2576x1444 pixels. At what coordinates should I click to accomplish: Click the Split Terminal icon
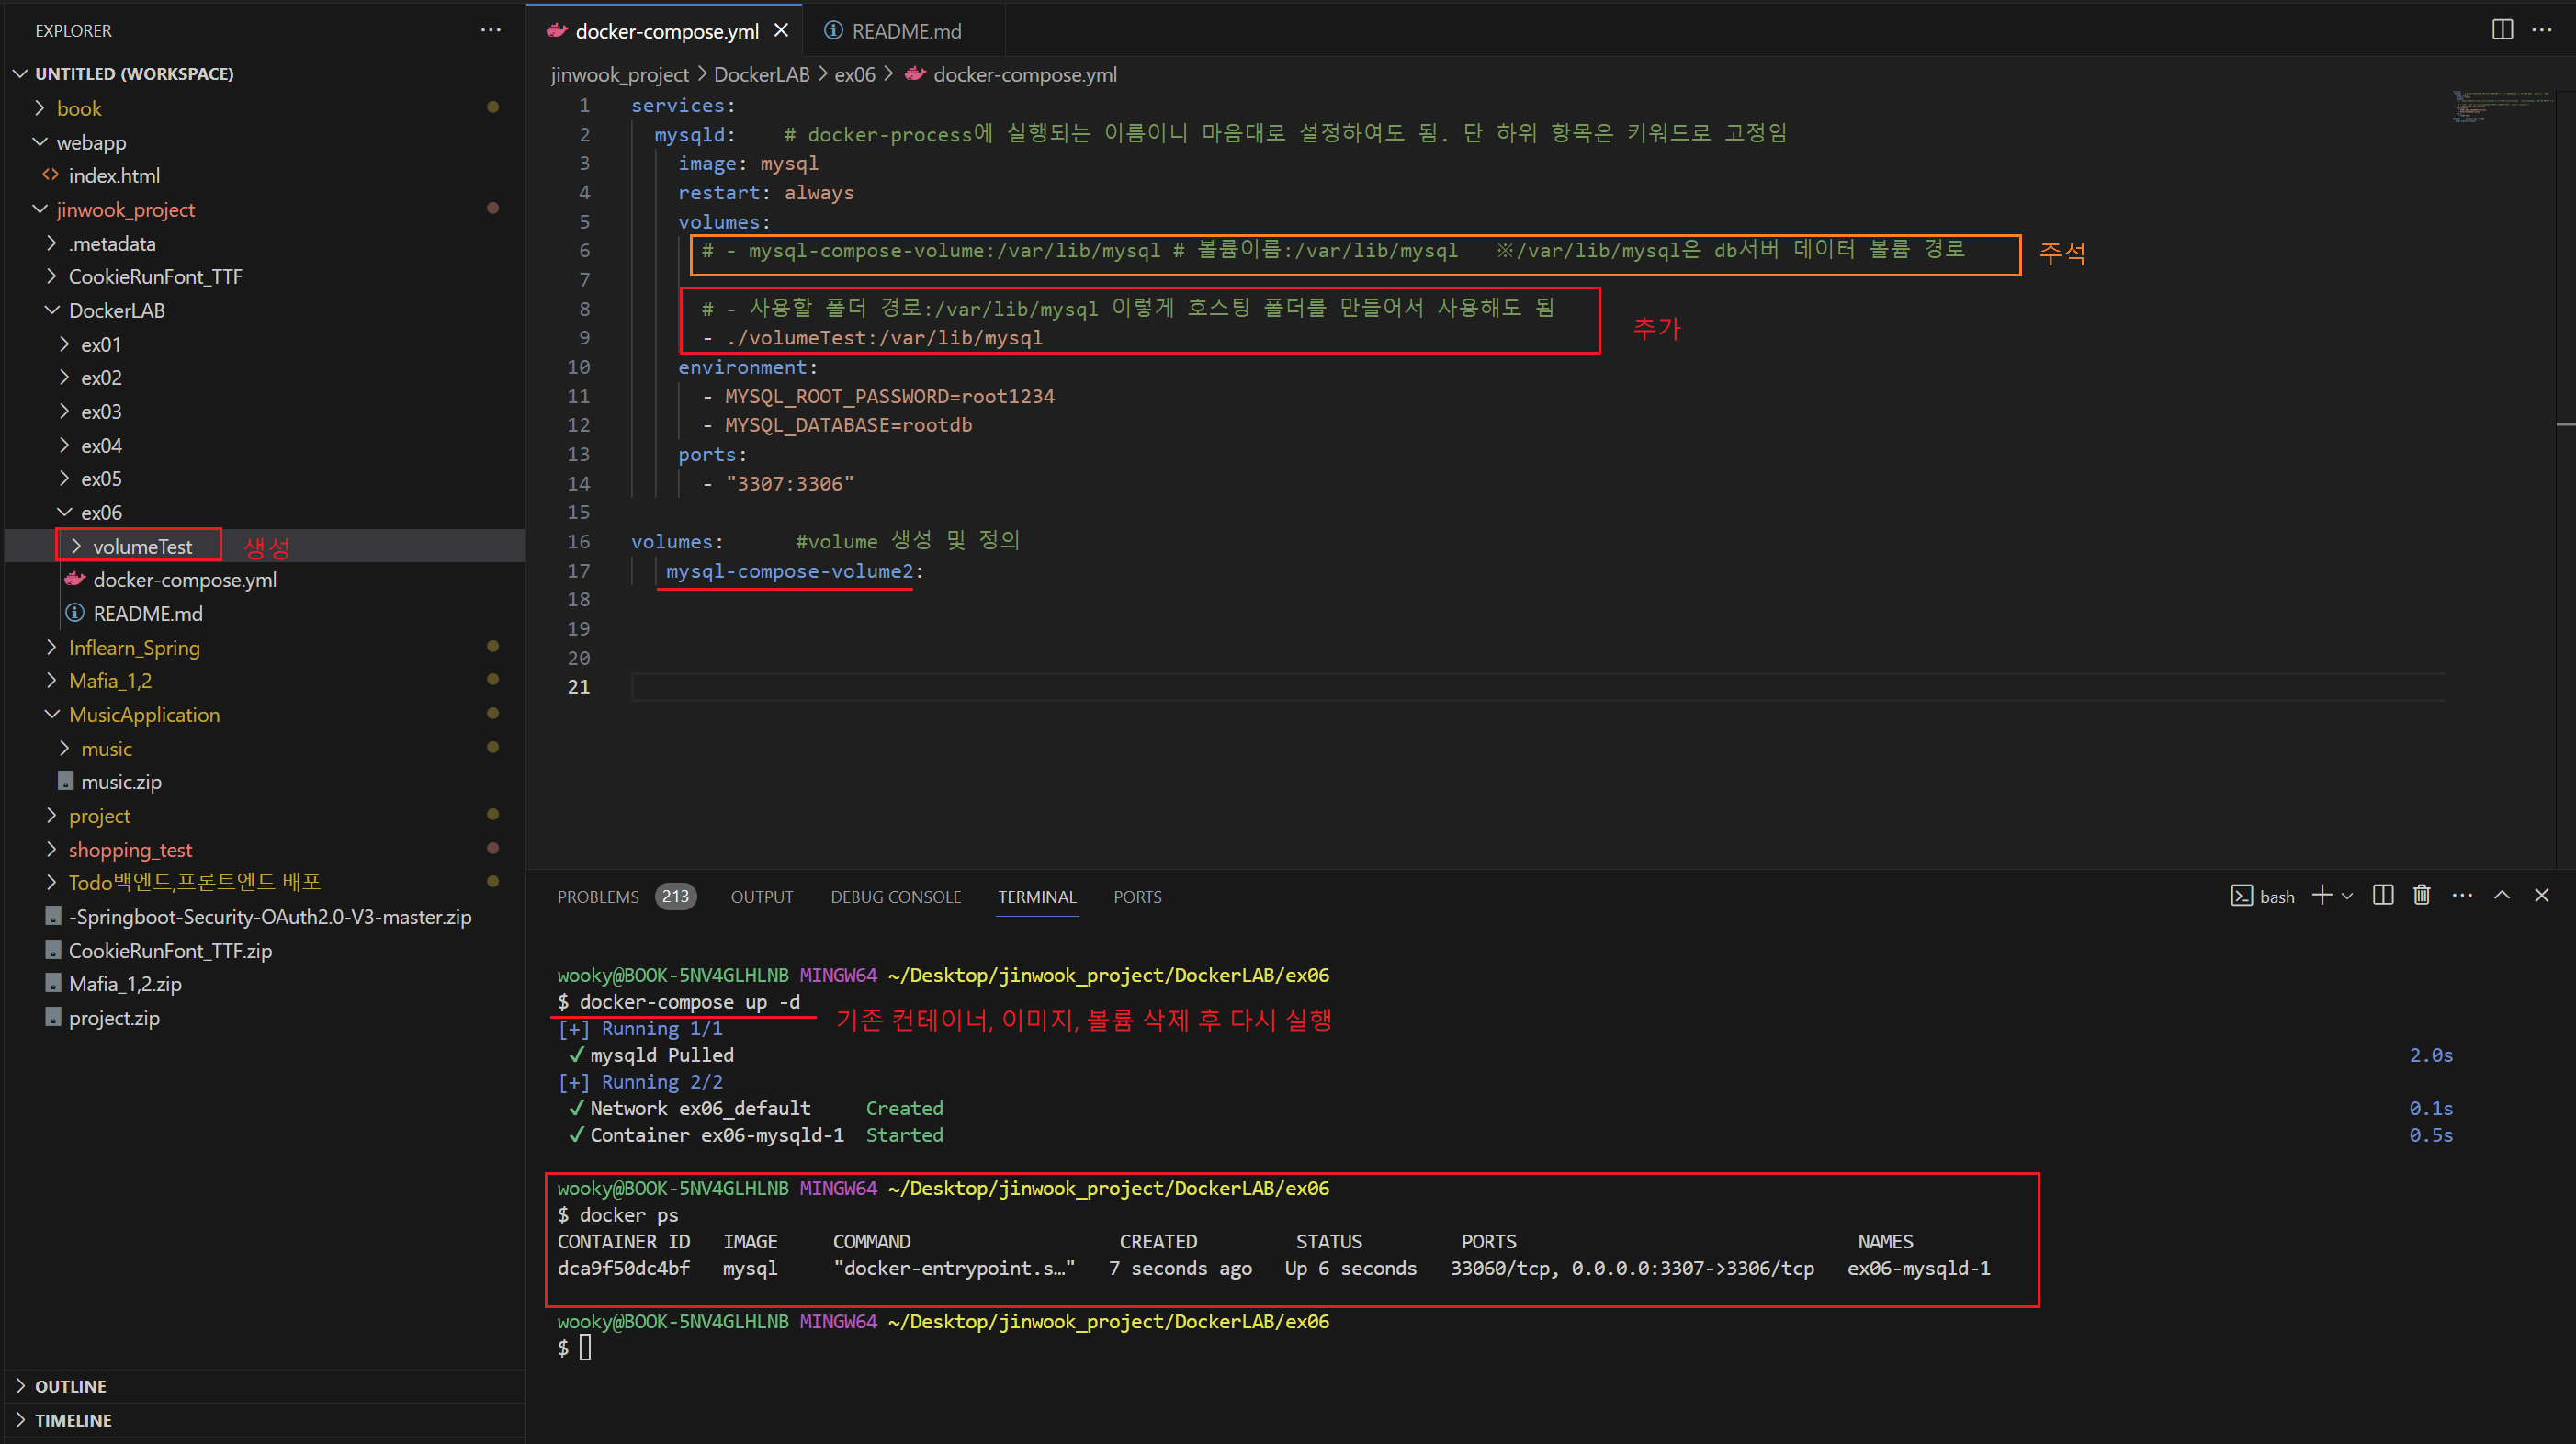point(2383,895)
